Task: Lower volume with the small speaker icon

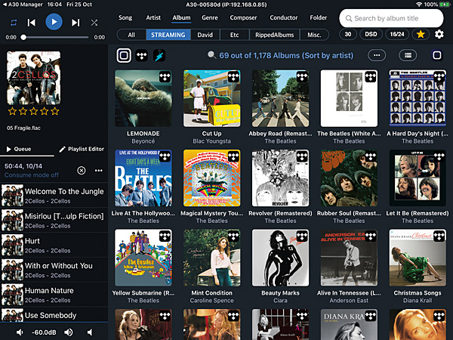Action: pos(20,332)
